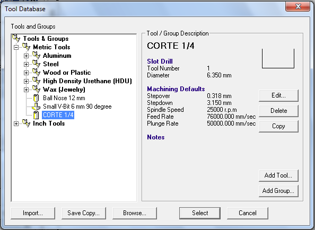The width and height of the screenshot is (315, 230).
Task: Expand the Inch Tools group
Action: [x=16, y=124]
